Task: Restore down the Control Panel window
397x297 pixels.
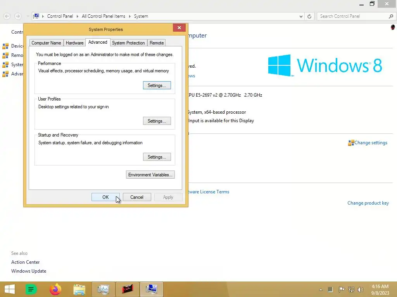Action: click(x=372, y=4)
